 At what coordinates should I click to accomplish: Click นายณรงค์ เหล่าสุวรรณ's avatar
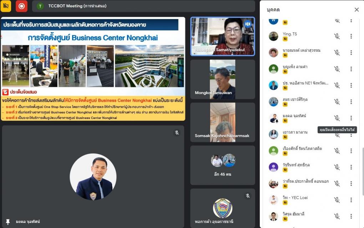273,53
